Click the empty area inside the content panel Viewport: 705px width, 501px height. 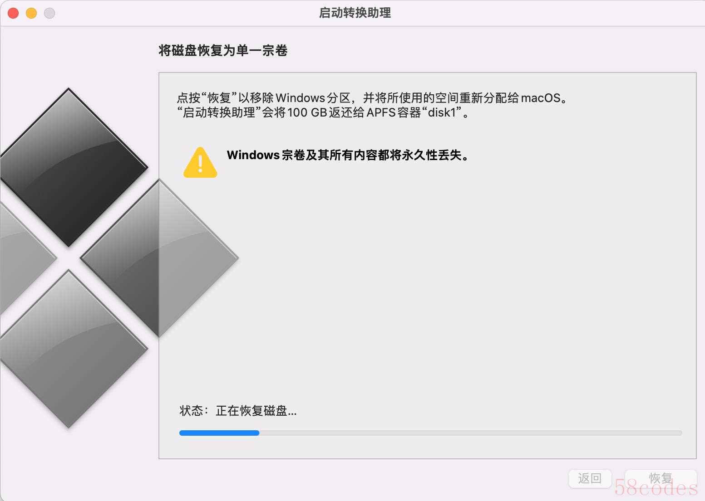(x=427, y=281)
